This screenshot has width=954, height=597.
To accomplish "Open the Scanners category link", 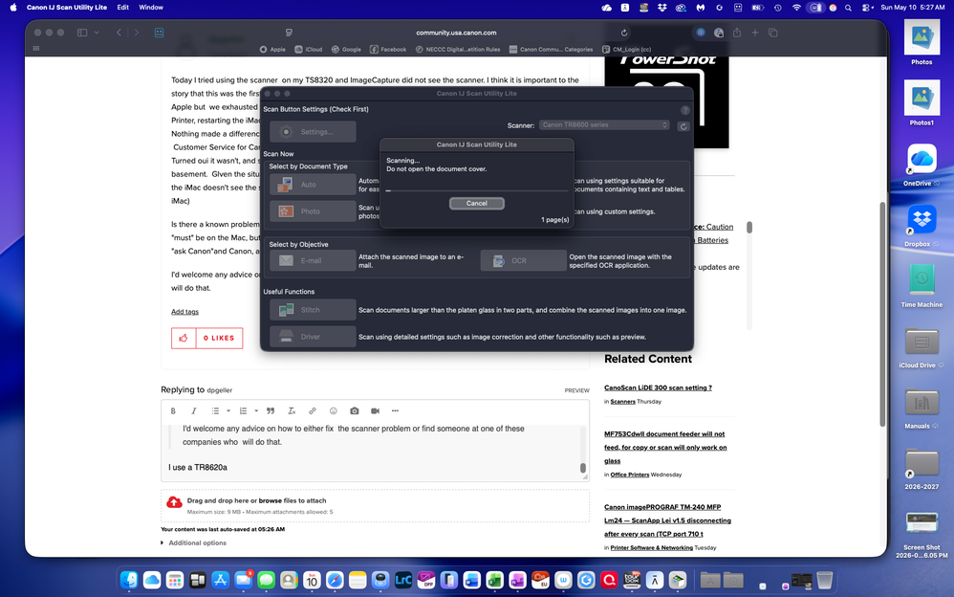I will (622, 402).
